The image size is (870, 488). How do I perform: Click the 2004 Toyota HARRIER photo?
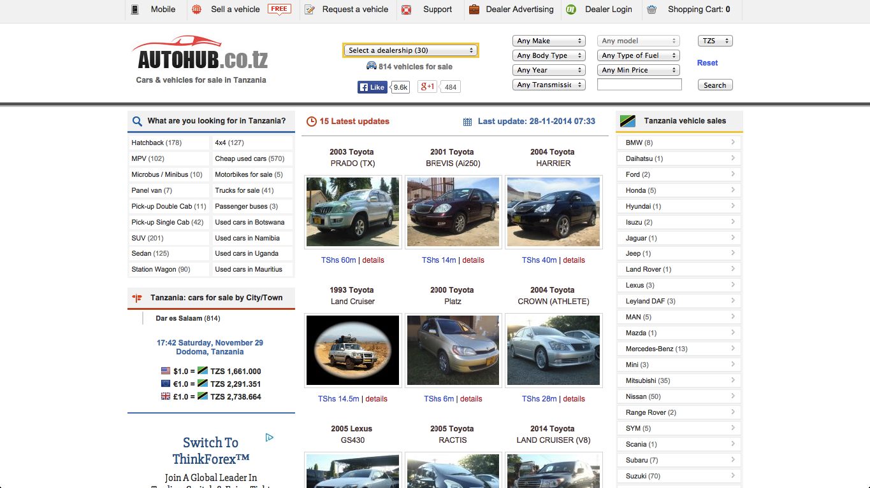[x=553, y=211]
